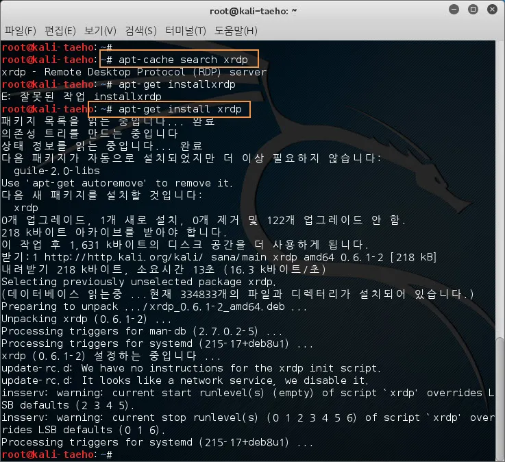Viewport: 505px width, 462px height.
Task: Click the window title 'root@kali-taeho: ~'
Action: (x=253, y=11)
